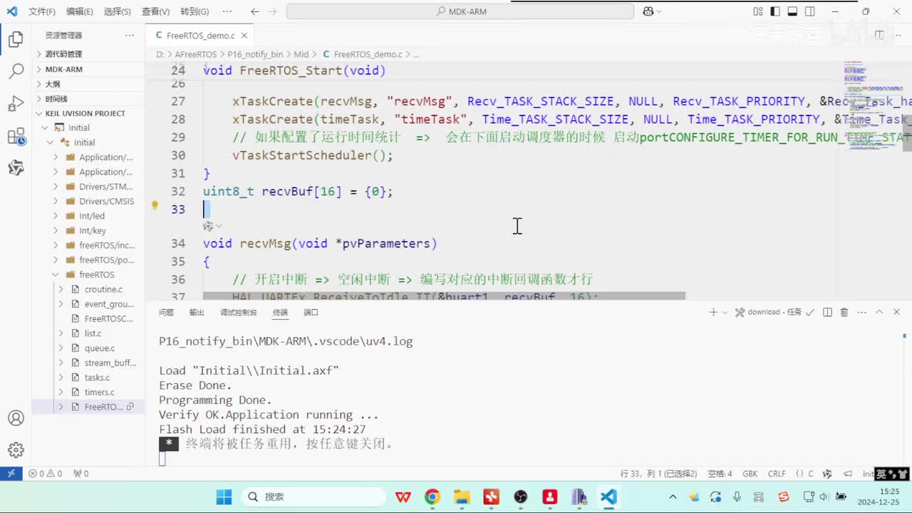Kill the terminal with the trash icon
The image size is (912, 513).
coord(844,312)
